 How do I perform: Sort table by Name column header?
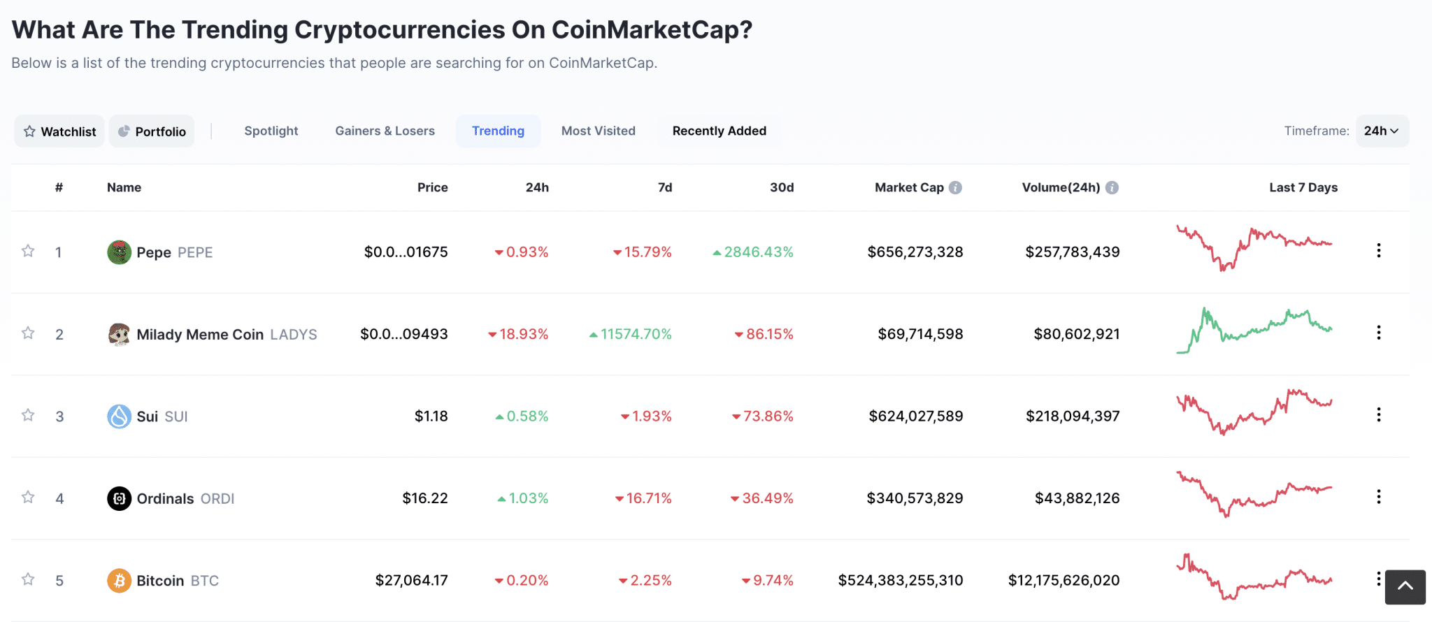click(124, 187)
